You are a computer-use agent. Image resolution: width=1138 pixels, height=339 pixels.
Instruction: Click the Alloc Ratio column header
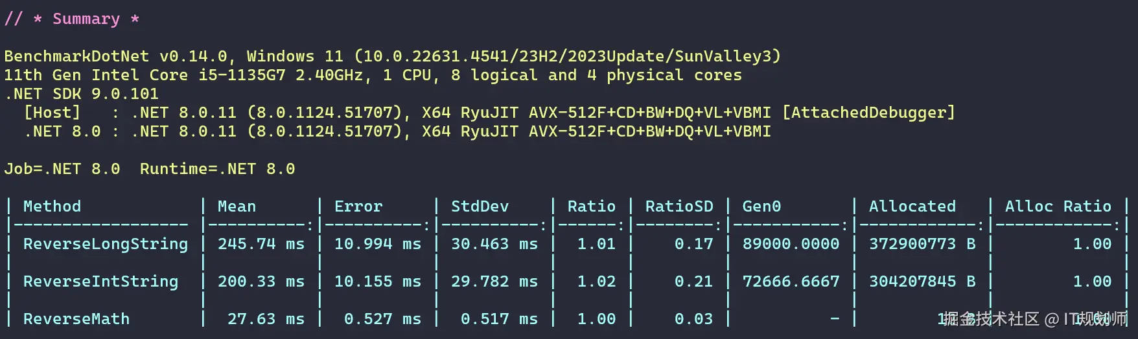[x=1058, y=206]
